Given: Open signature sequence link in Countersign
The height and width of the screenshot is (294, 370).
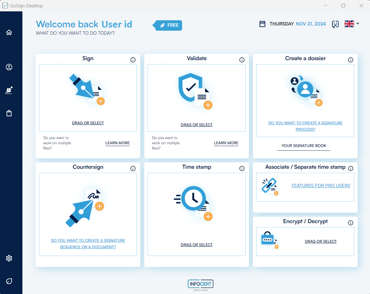Looking at the screenshot, I should coord(88,244).
